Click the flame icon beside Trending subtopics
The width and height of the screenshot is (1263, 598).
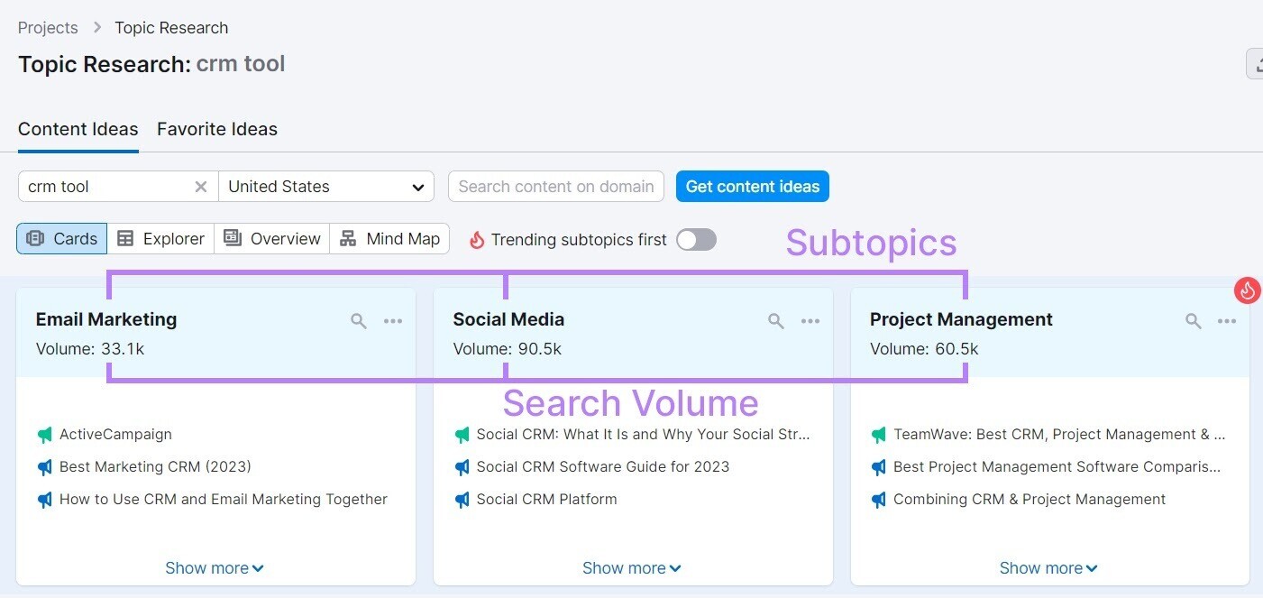click(476, 239)
